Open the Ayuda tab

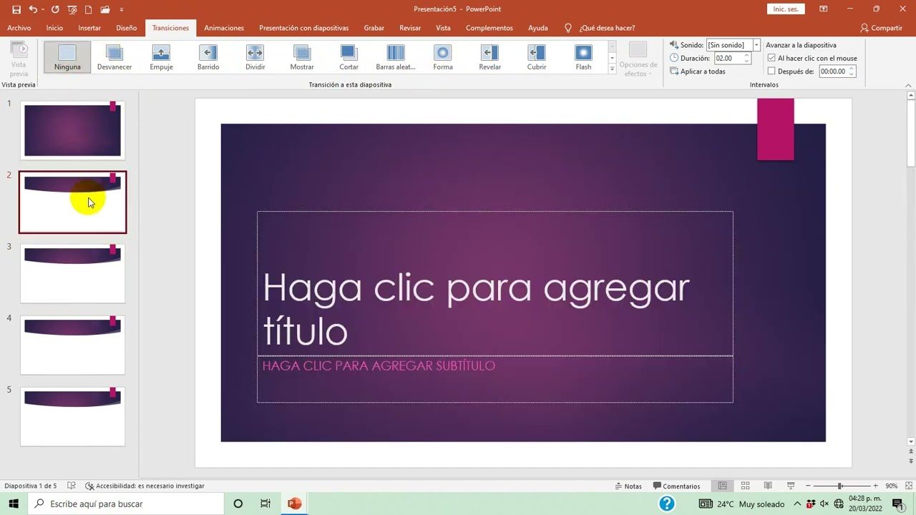tap(537, 28)
